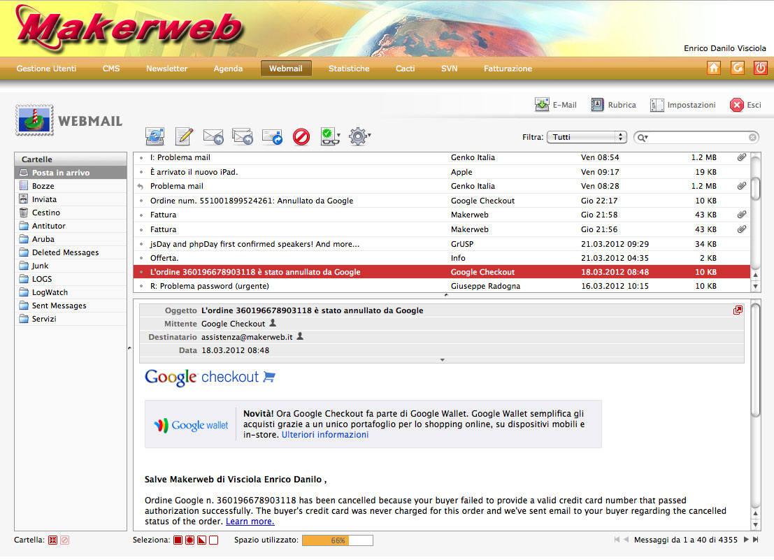
Task: Click the orange home icon
Action: click(714, 68)
